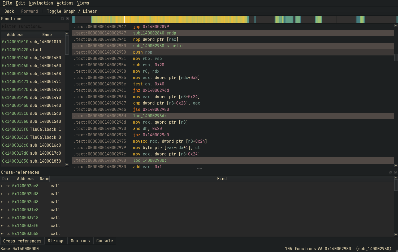The height and width of the screenshot is (252, 398).
Task: Open the Navigation menu
Action: coord(41,3)
